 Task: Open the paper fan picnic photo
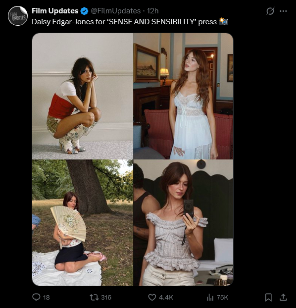point(83,222)
